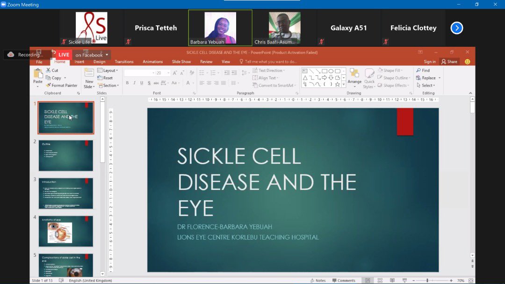Click the Sign in link
The width and height of the screenshot is (505, 284).
[430, 62]
